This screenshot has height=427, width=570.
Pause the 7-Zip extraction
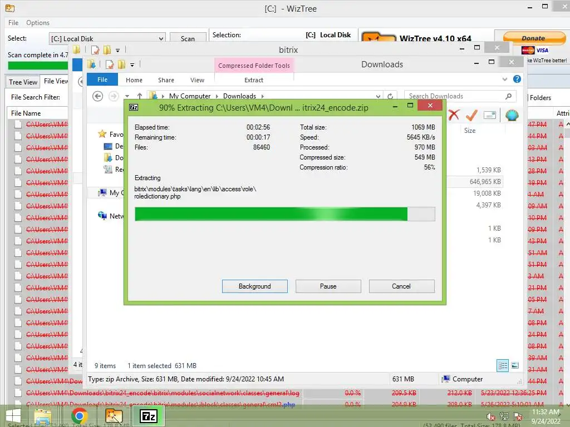point(328,286)
